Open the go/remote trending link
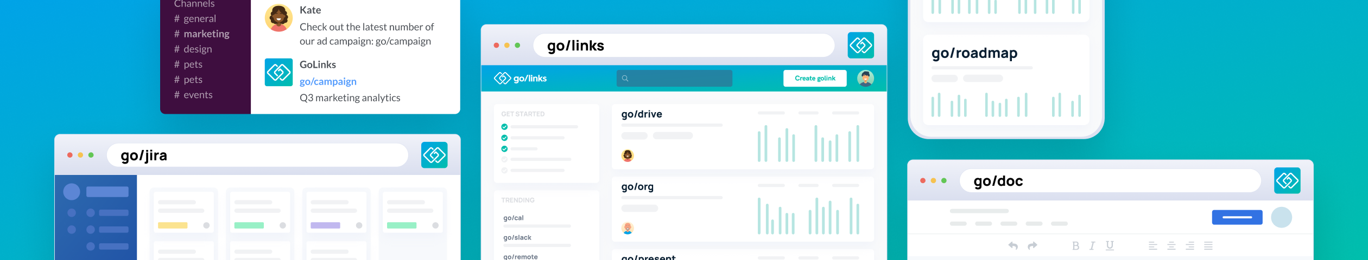This screenshot has height=260, width=1368. click(521, 257)
